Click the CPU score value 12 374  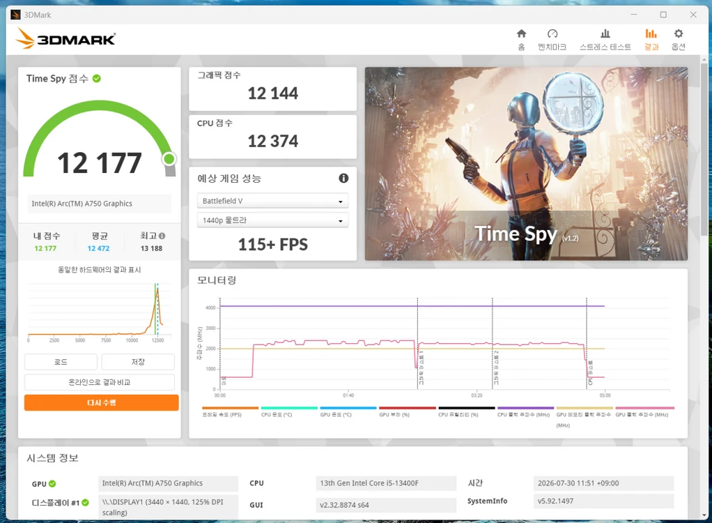tap(273, 141)
